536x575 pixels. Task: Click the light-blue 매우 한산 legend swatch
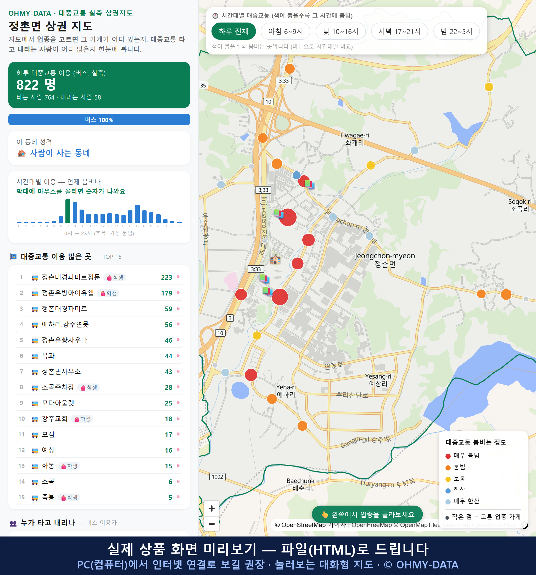[x=448, y=502]
